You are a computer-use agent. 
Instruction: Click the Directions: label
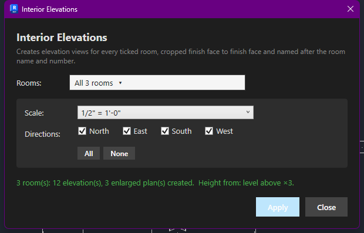(x=42, y=134)
